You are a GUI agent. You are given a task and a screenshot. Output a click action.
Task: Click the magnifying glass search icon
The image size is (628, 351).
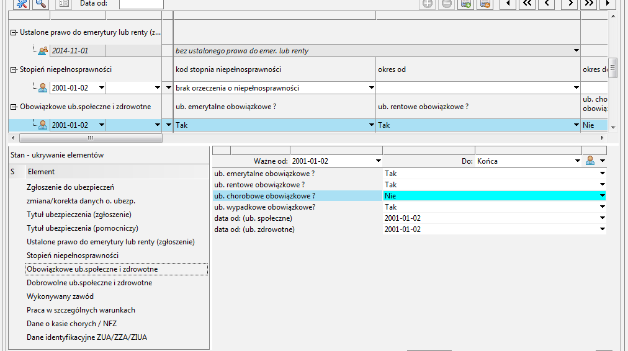[x=41, y=4]
